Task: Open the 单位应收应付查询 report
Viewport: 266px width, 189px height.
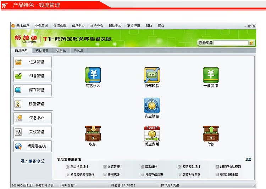Action: tap(80, 174)
